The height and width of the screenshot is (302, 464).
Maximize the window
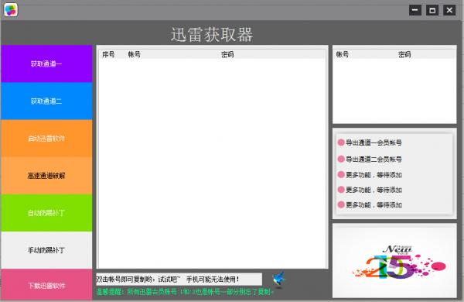pos(432,10)
